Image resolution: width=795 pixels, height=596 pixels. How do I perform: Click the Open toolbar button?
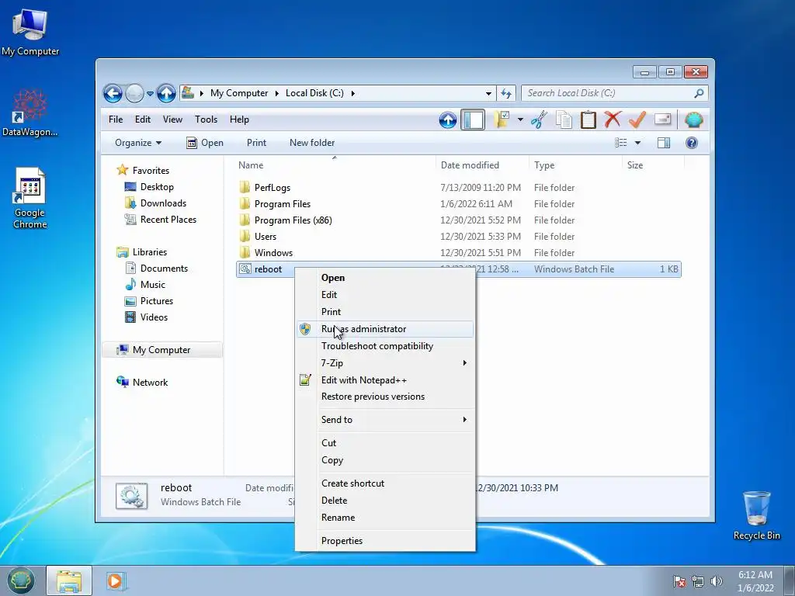click(x=205, y=143)
